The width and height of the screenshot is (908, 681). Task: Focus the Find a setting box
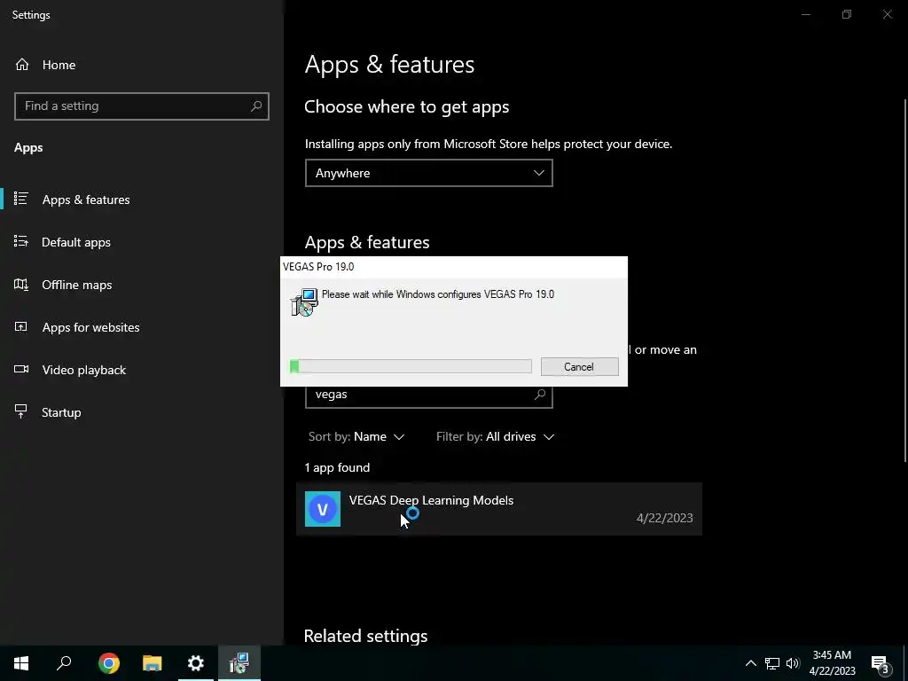(x=141, y=106)
